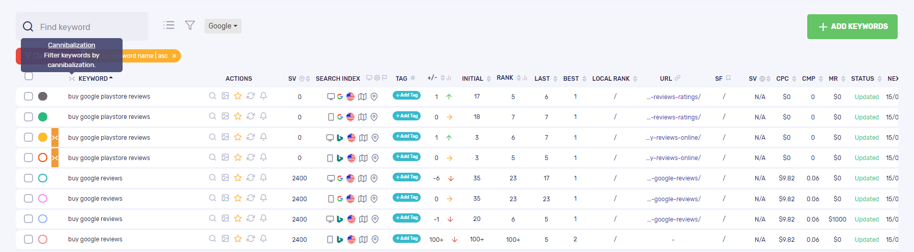Select checkbox of the last buy google reviews row

[28, 239]
